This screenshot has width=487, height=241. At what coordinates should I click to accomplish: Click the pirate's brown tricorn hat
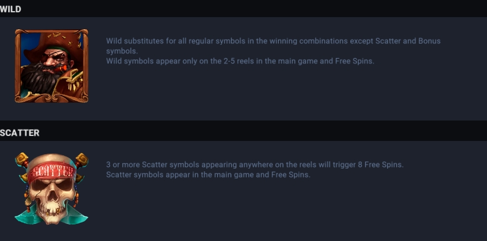coord(51,43)
